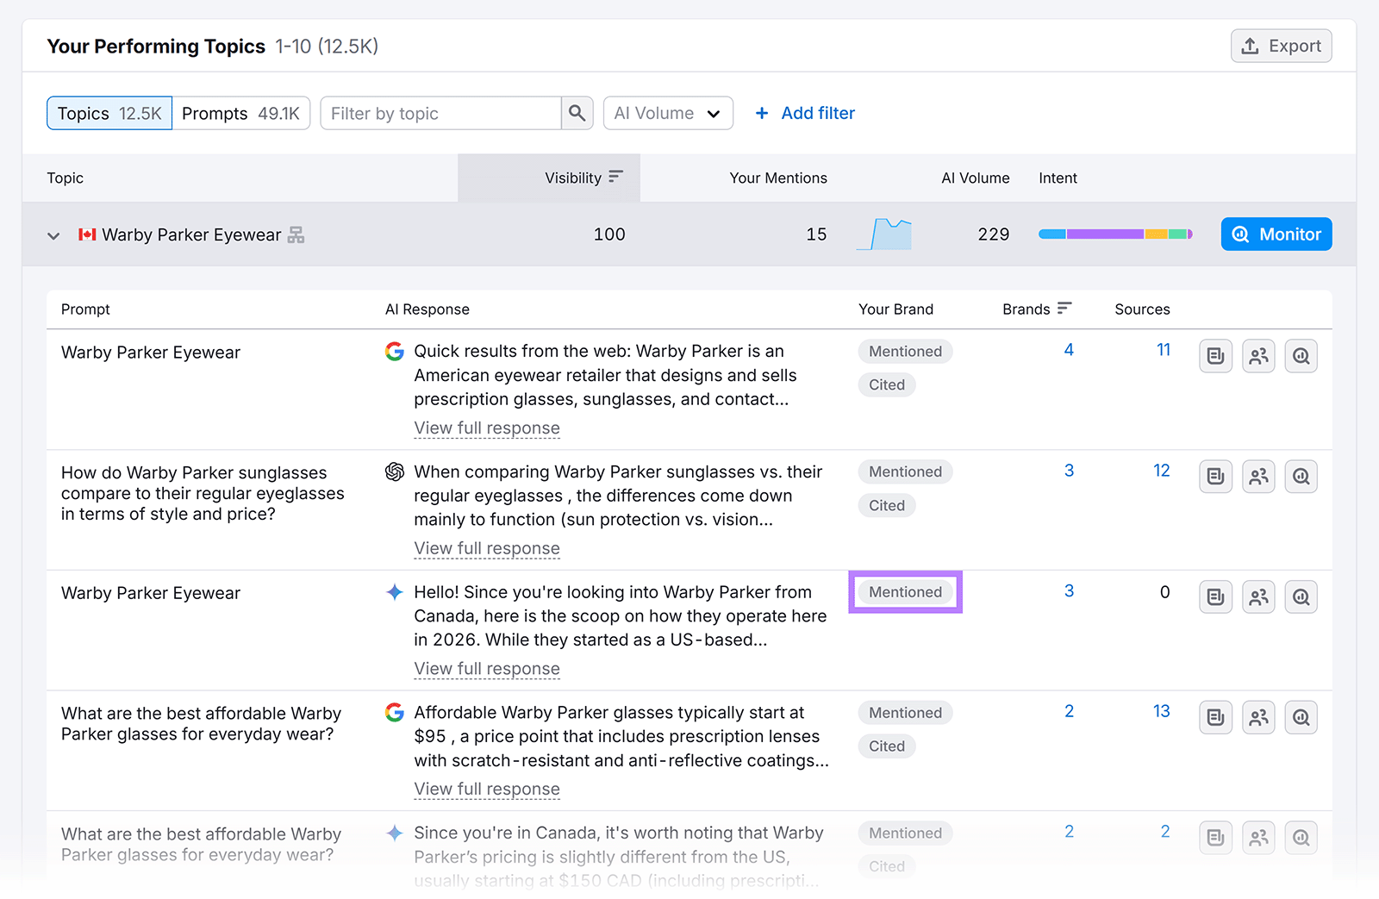
Task: Click the Add filter link
Action: point(805,113)
